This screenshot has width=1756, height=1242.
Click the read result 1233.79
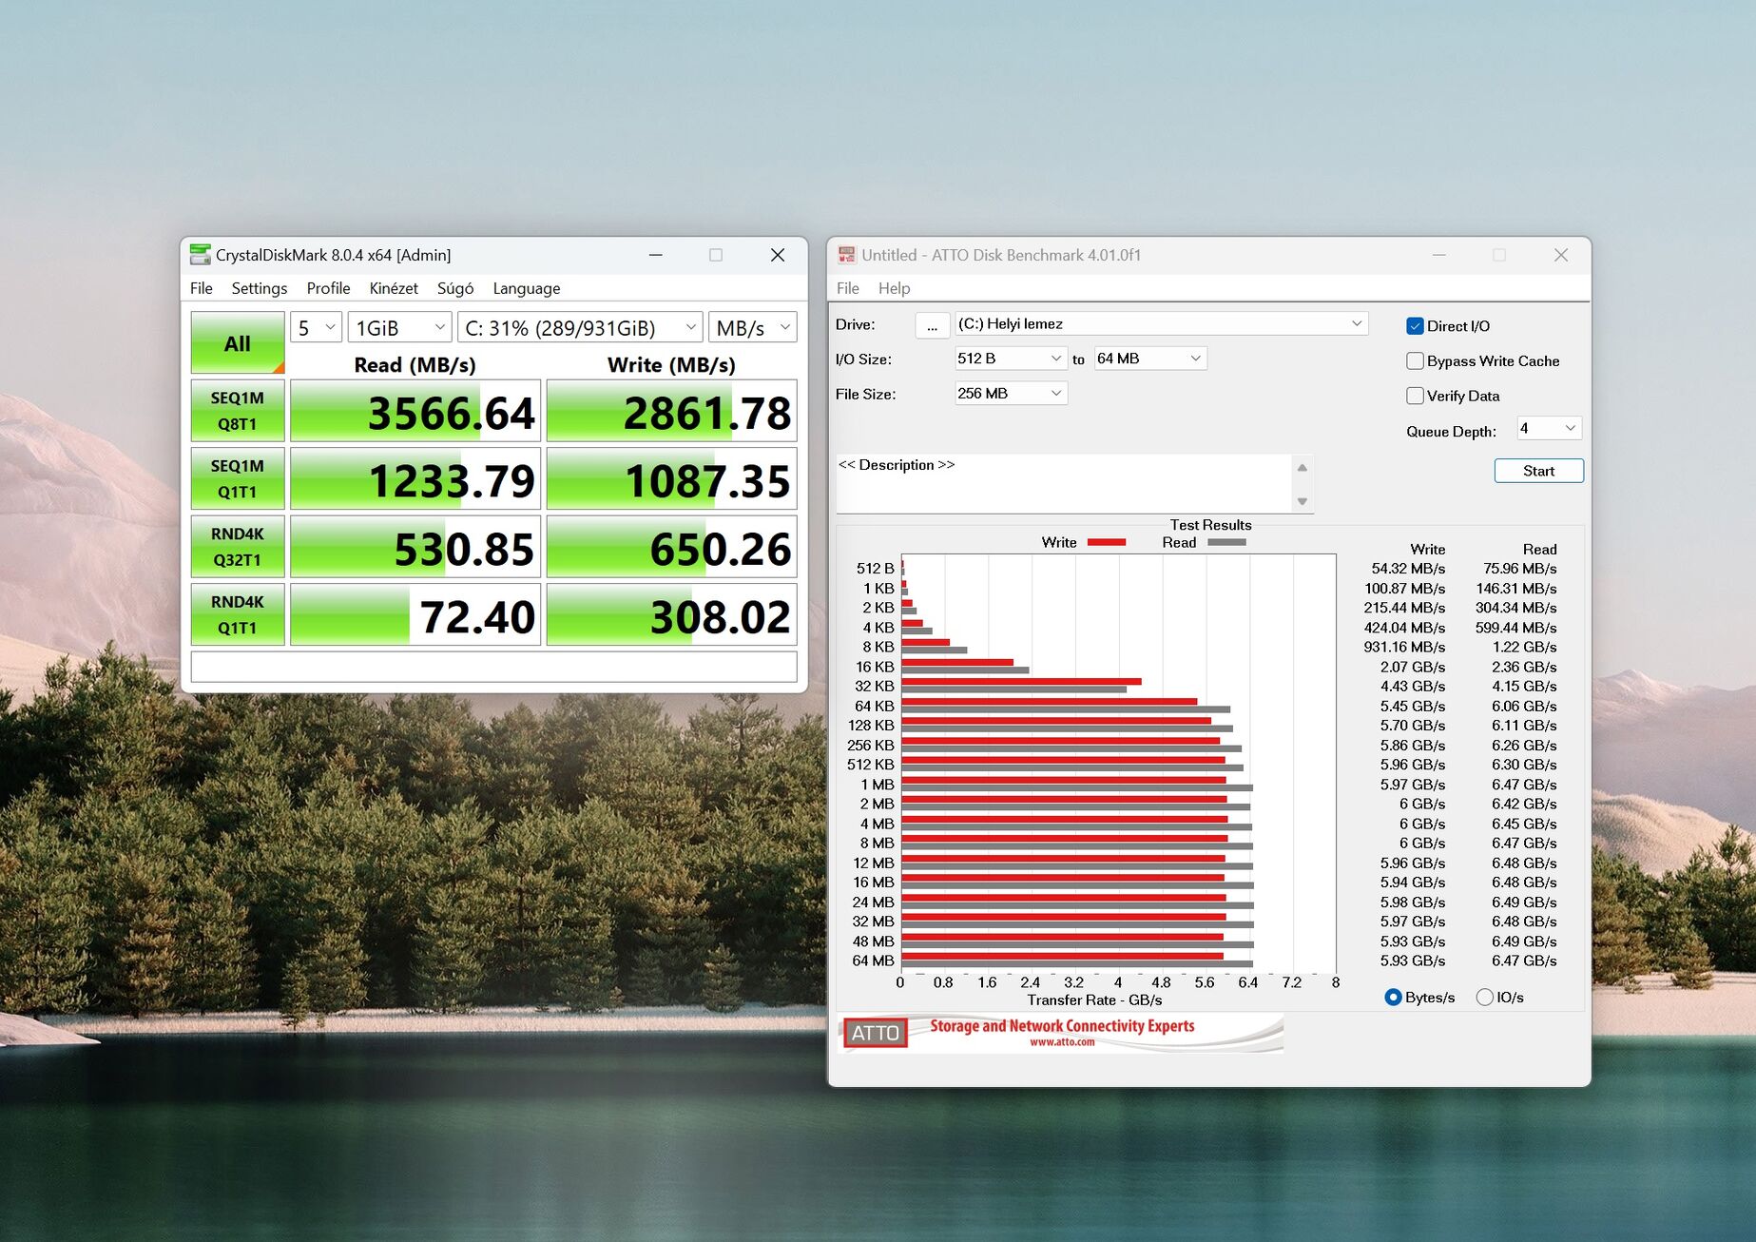[x=415, y=479]
